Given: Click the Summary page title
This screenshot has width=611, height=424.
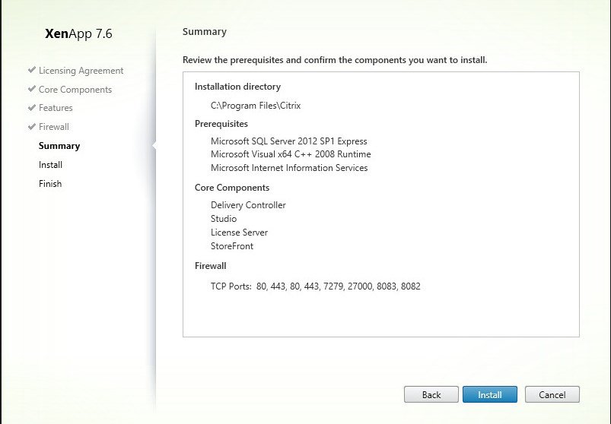Looking at the screenshot, I should (205, 31).
